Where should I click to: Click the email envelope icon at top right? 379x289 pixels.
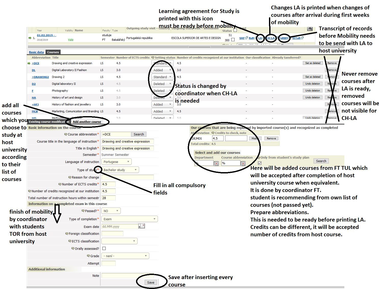pos(310,29)
